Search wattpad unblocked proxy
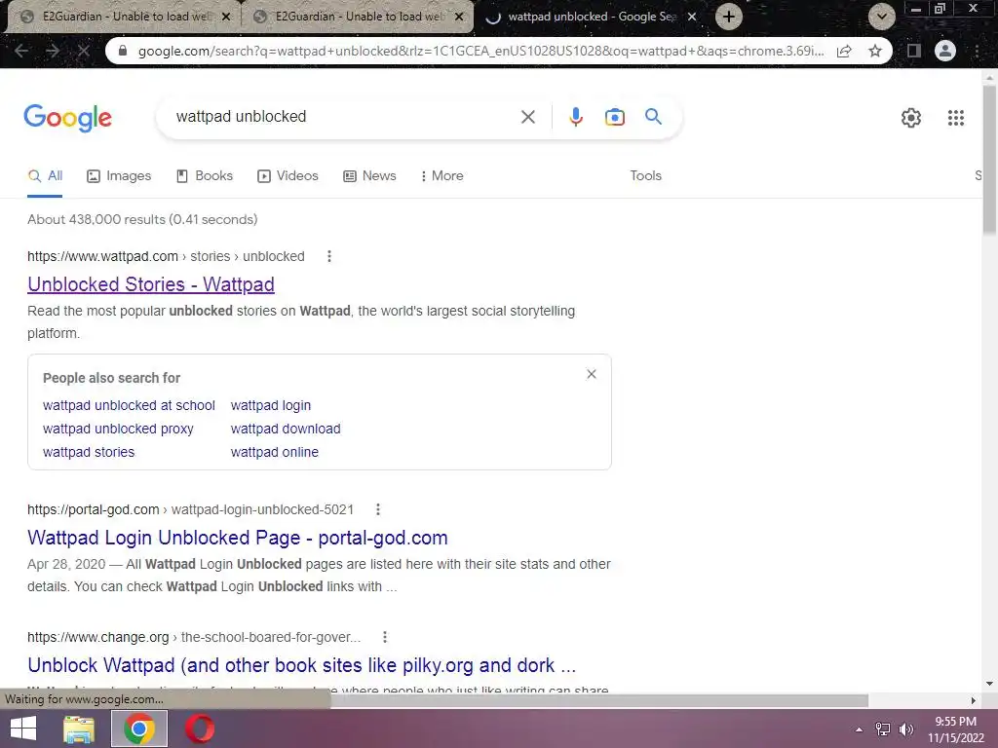The width and height of the screenshot is (998, 748). [x=118, y=429]
